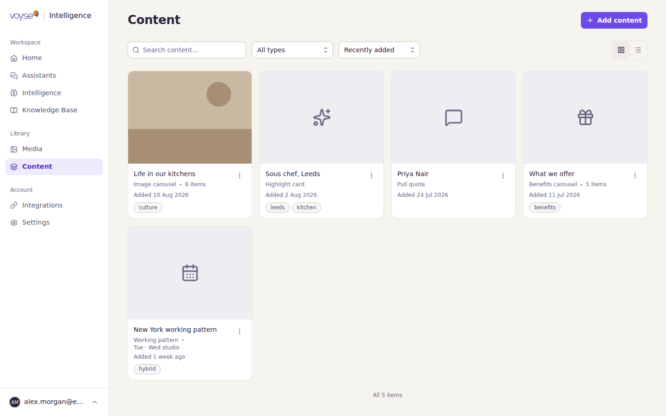Click the culture tag
The width and height of the screenshot is (666, 416).
pos(148,208)
